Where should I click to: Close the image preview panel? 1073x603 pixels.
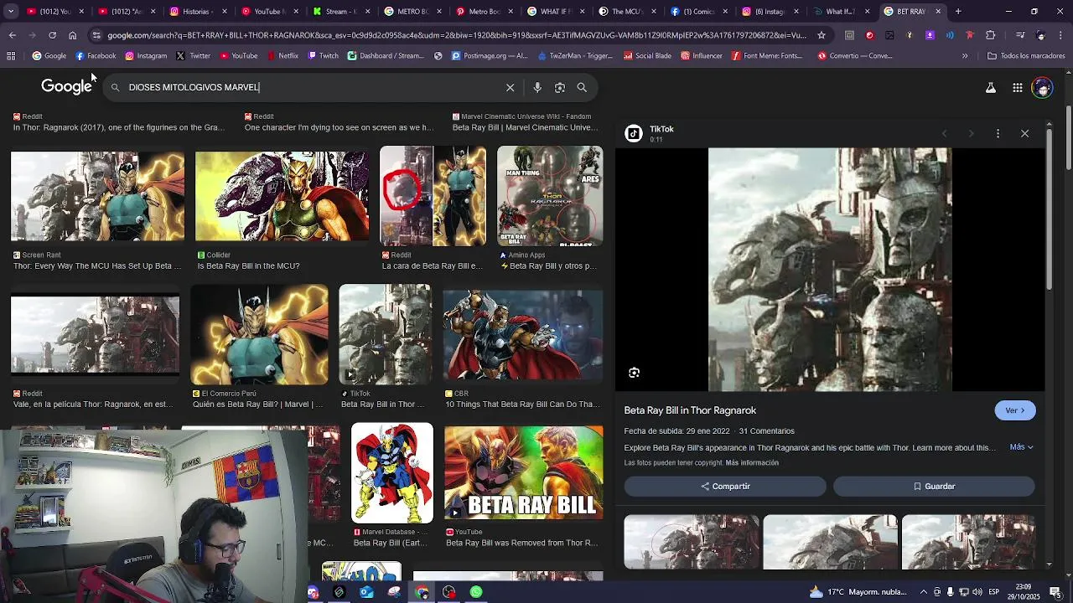[1024, 133]
